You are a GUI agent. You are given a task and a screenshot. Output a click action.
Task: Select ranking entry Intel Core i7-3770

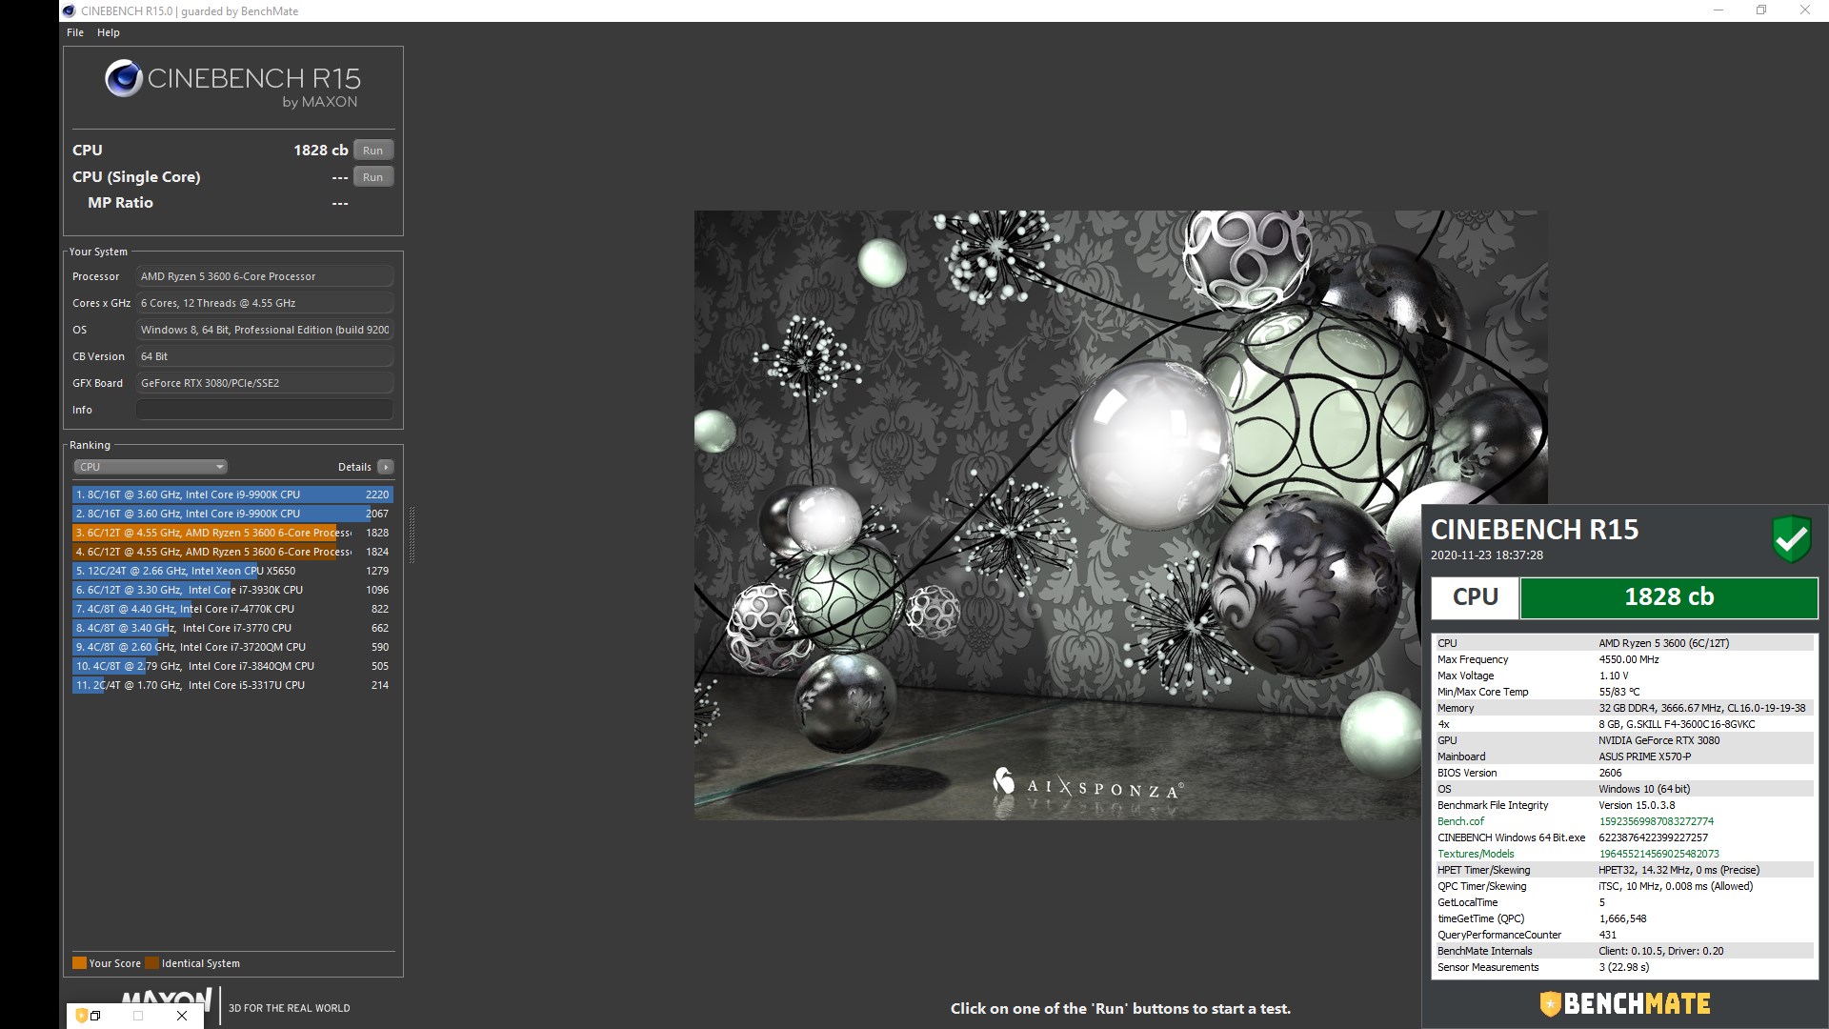(232, 628)
